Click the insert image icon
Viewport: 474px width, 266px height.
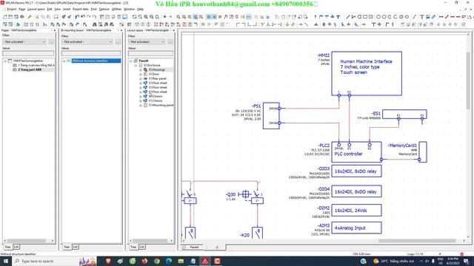coord(428,17)
